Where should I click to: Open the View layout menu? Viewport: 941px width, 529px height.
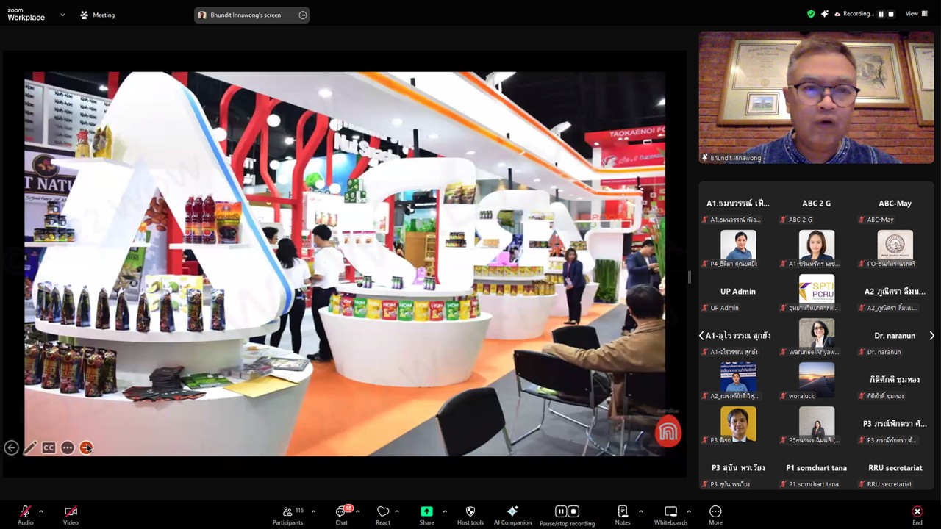(x=915, y=14)
